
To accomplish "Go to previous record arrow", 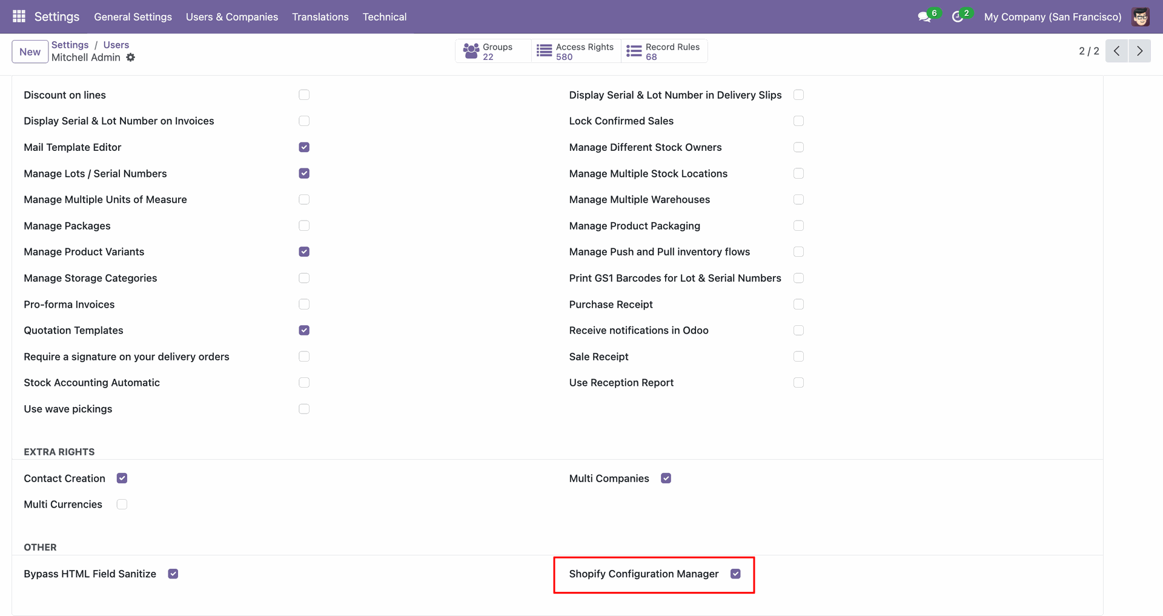I will (x=1116, y=51).
